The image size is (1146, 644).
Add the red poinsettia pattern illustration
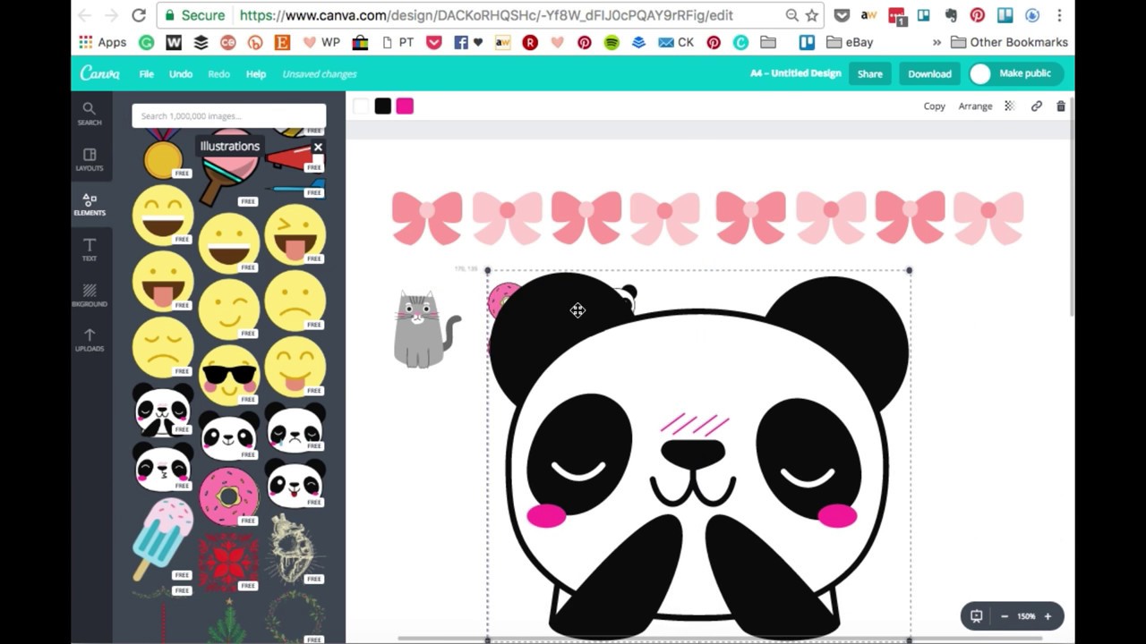228,563
